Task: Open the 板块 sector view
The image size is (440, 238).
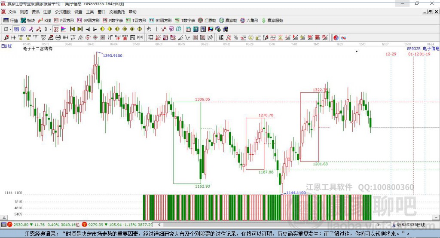Action: [27, 21]
